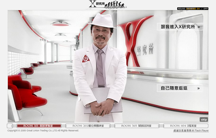216x138 pixels.
Task: Click the arrow beside 跟我進入X研究所
Action: [x=198, y=27]
